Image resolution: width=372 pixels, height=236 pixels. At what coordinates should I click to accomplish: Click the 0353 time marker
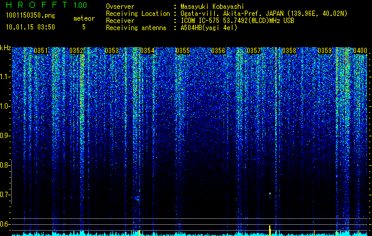click(x=112, y=51)
